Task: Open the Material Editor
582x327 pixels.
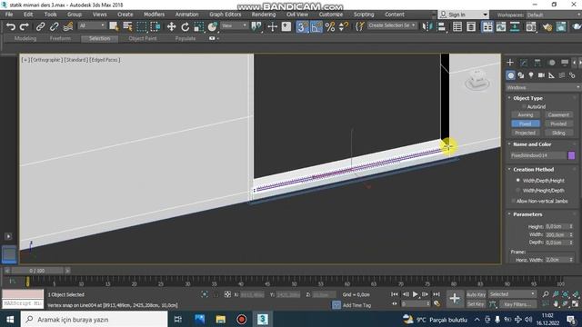Action: point(531,26)
